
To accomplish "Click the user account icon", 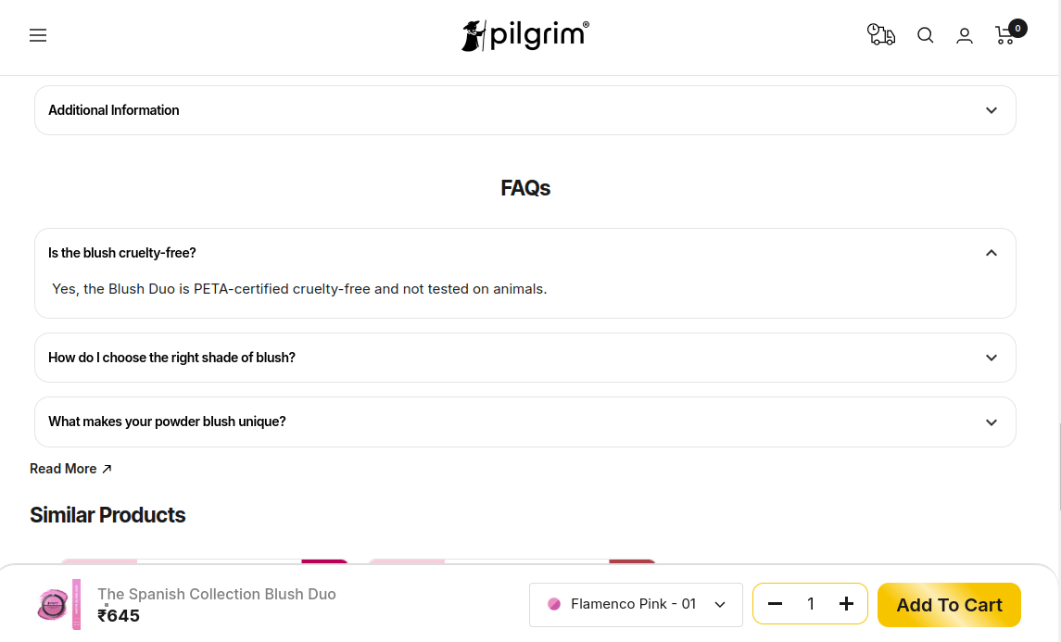I will click(x=965, y=35).
